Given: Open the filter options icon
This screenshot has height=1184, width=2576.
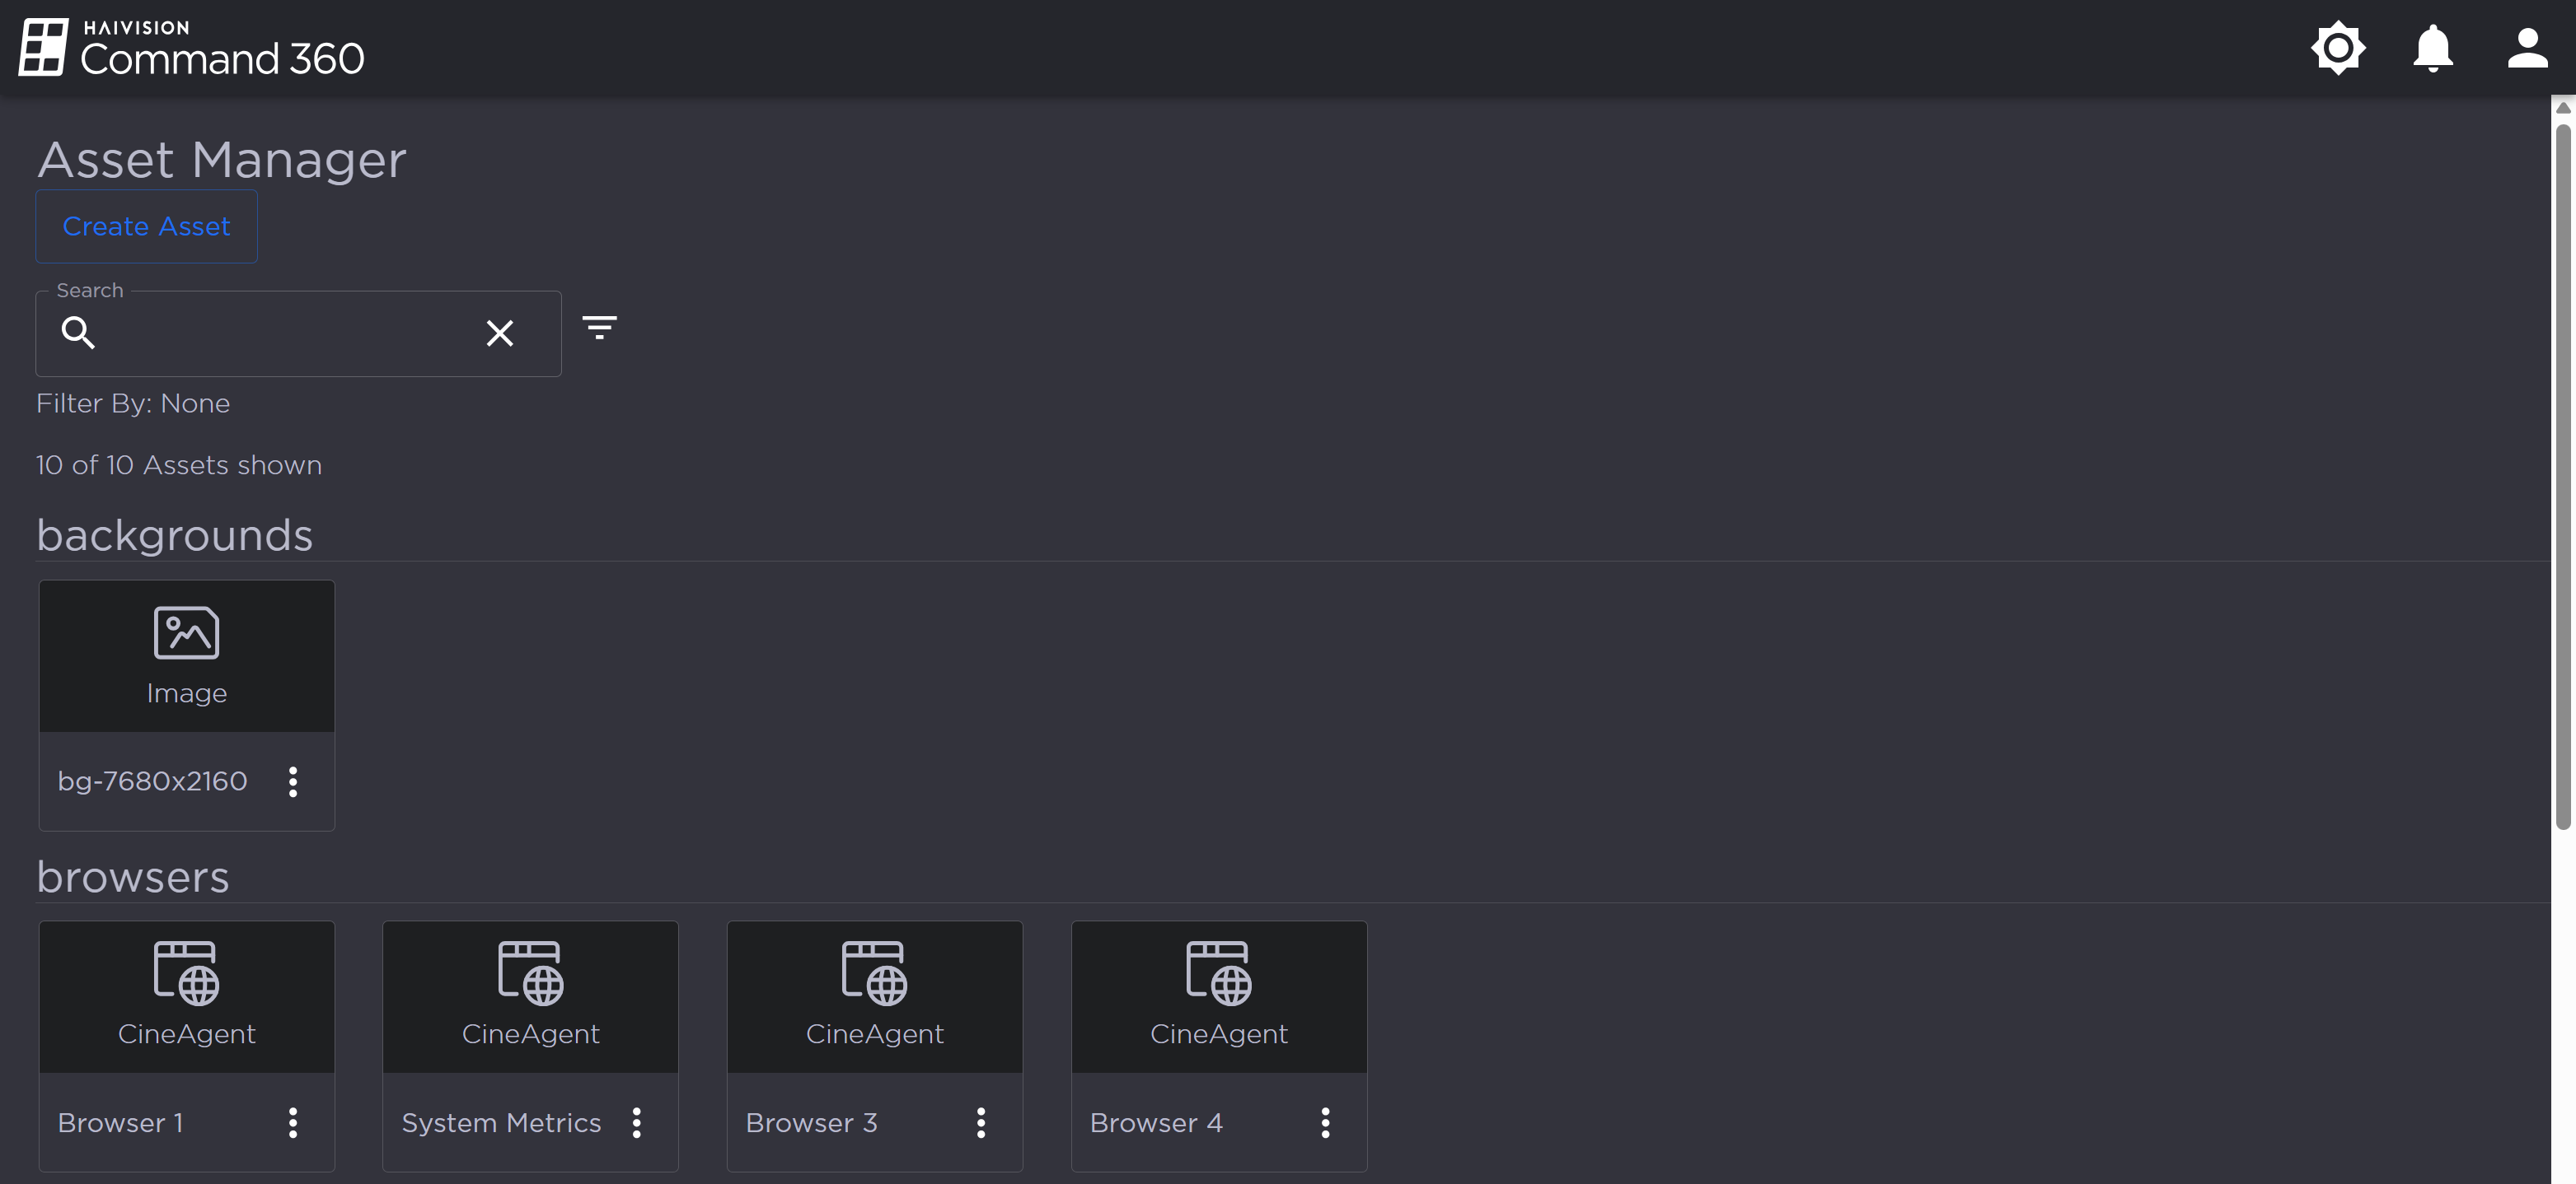Looking at the screenshot, I should [599, 328].
